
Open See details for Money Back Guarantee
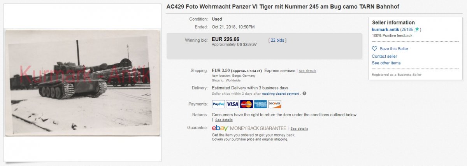click(x=299, y=129)
